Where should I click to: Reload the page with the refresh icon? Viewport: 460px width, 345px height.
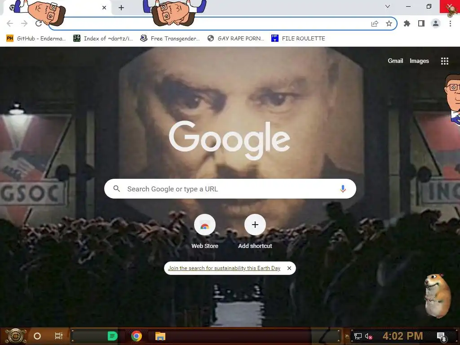[x=39, y=23]
